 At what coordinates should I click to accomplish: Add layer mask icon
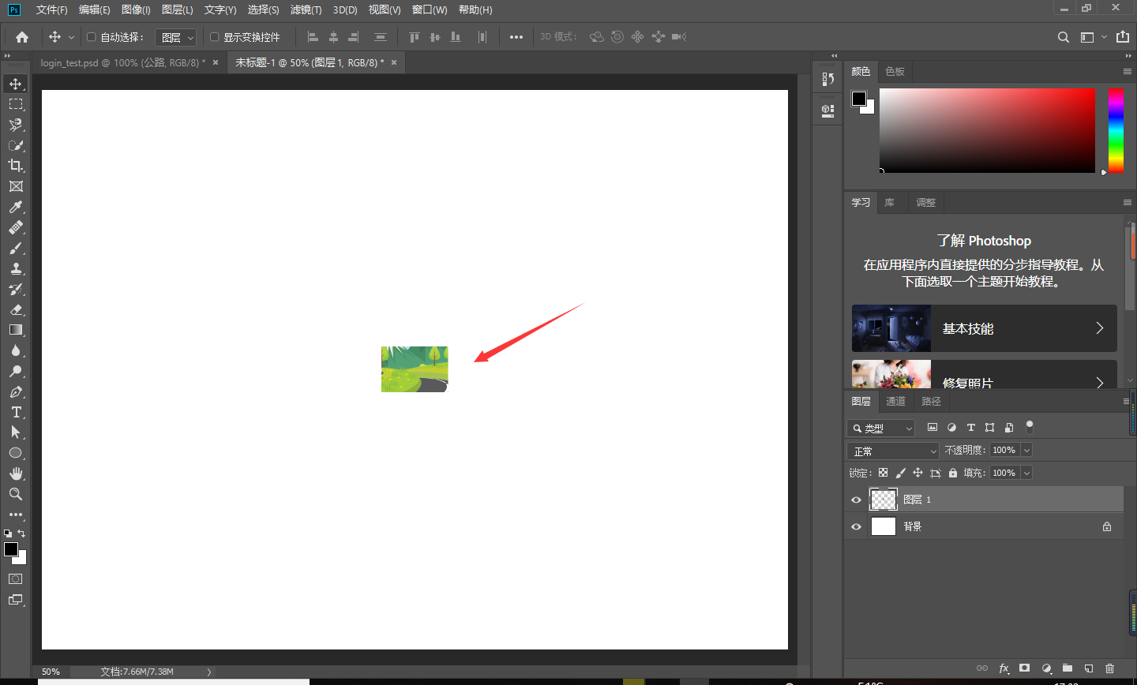[x=1025, y=668]
